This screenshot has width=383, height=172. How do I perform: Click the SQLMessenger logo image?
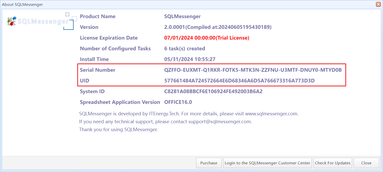tap(42, 21)
